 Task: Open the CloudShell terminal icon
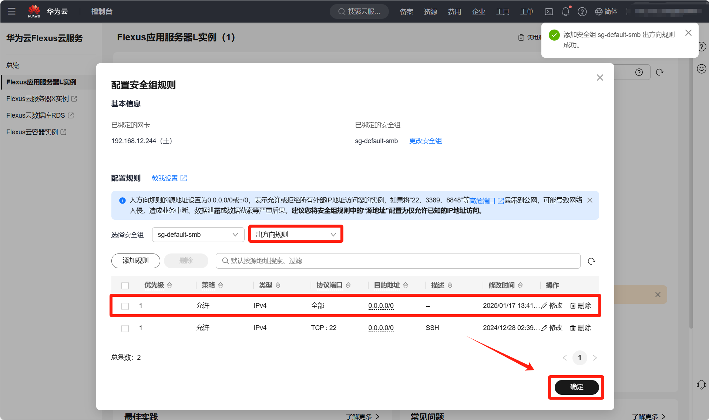click(x=549, y=11)
